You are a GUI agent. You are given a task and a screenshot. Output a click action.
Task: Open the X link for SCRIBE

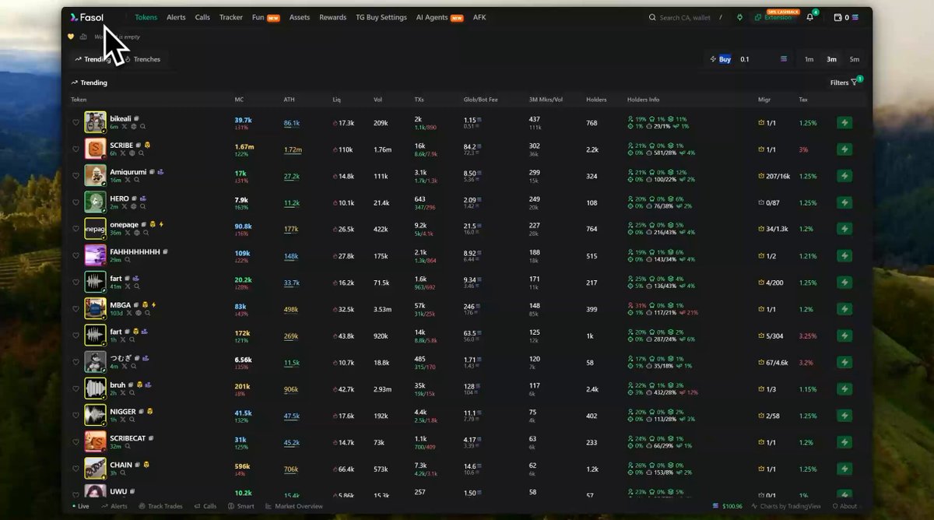coord(125,153)
